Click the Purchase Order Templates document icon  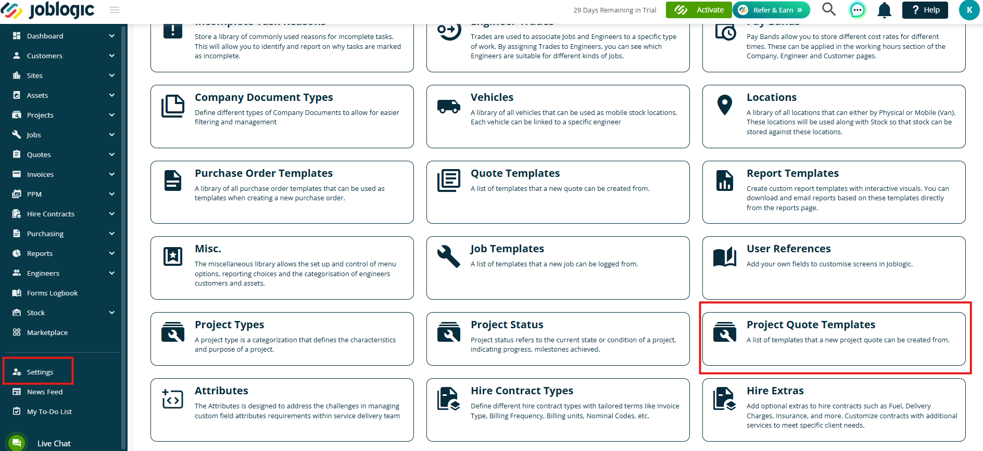point(173,181)
